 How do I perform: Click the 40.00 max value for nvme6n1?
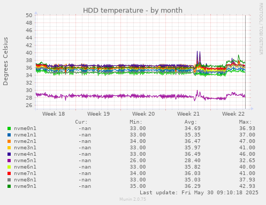(x=247, y=167)
